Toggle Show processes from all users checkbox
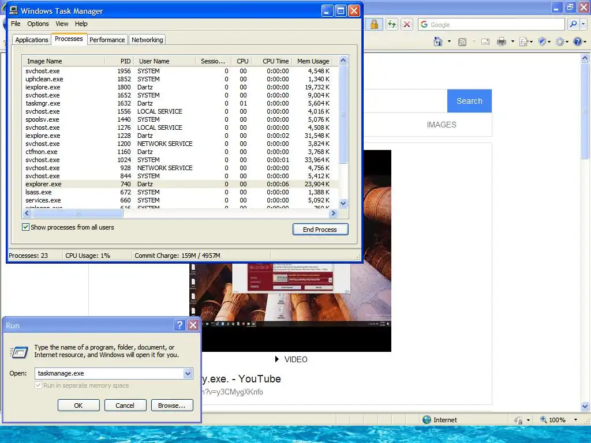The image size is (591, 443). (x=25, y=227)
